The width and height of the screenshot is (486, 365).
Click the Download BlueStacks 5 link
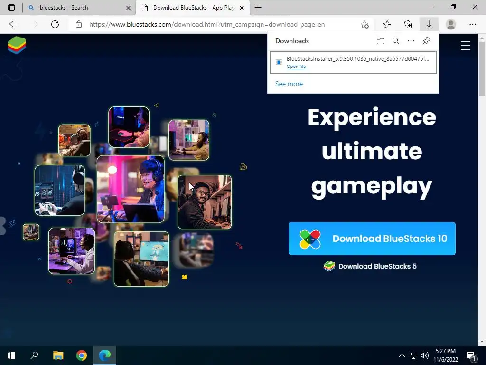pyautogui.click(x=370, y=266)
